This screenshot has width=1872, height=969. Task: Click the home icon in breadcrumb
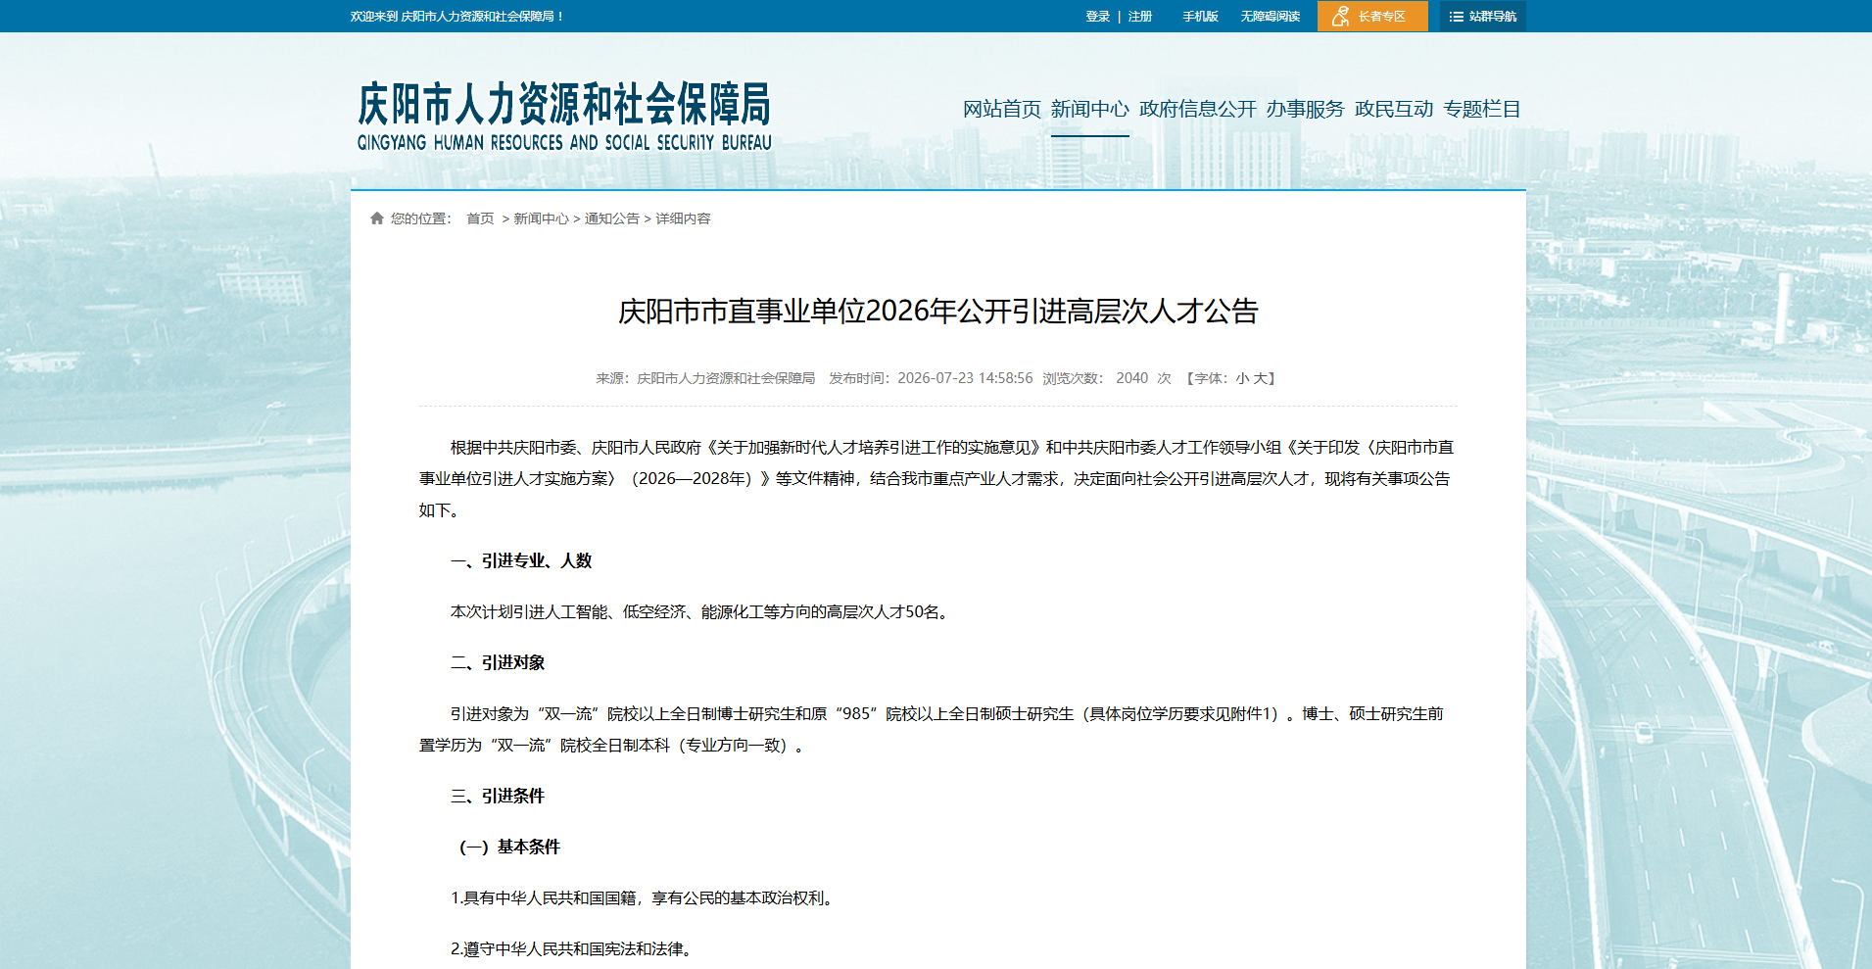pos(377,218)
